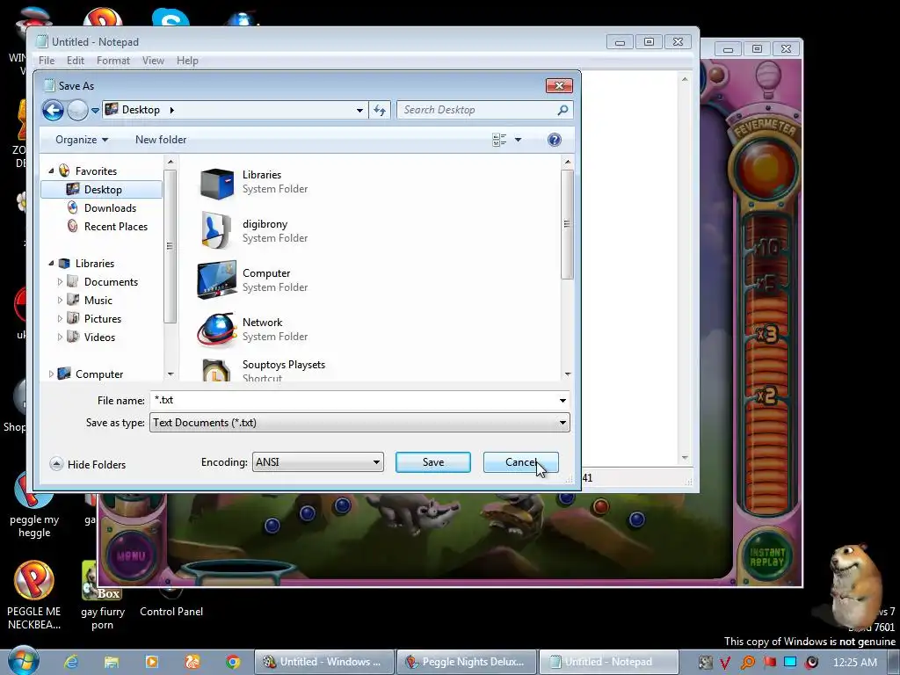Launch Internet Explorer from taskbar
The image size is (900, 675).
click(x=71, y=662)
